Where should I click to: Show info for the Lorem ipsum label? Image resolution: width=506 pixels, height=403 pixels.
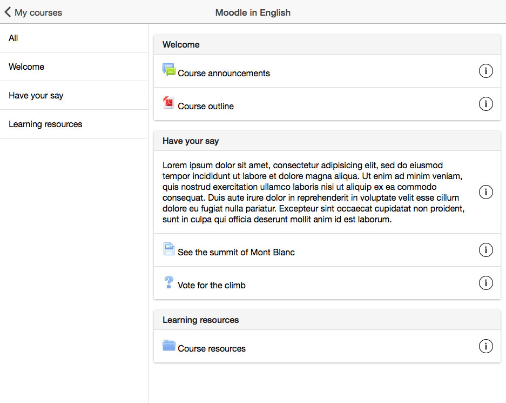485,192
